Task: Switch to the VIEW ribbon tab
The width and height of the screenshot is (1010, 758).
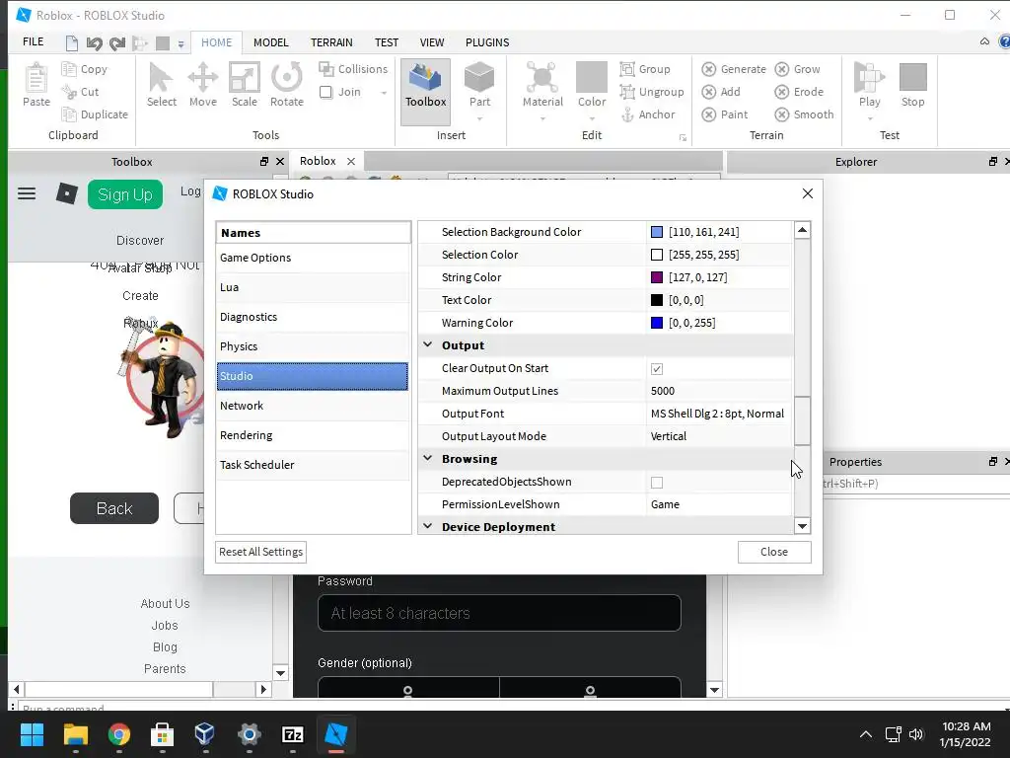Action: tap(432, 42)
